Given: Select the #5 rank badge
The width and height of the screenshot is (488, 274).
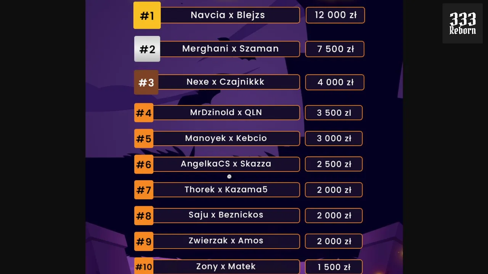Looking at the screenshot, I should [144, 139].
